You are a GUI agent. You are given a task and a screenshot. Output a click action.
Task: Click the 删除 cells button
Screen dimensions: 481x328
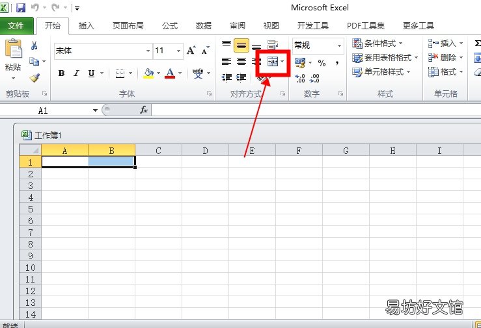(x=445, y=58)
